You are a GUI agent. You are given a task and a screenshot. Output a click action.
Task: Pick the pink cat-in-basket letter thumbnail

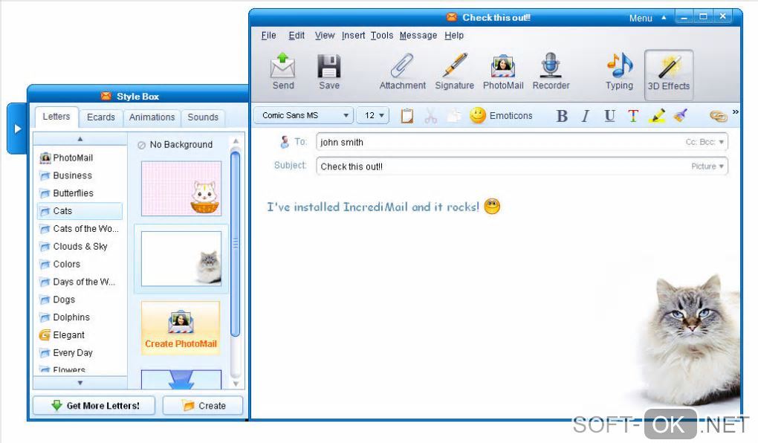181,189
